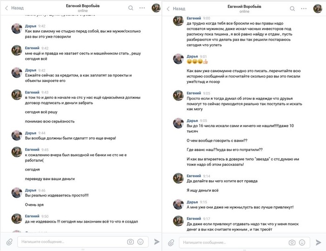Send message using right chat arrow
The width and height of the screenshot is (326, 251).
(318, 242)
